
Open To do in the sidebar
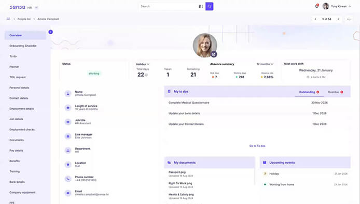click(13, 56)
